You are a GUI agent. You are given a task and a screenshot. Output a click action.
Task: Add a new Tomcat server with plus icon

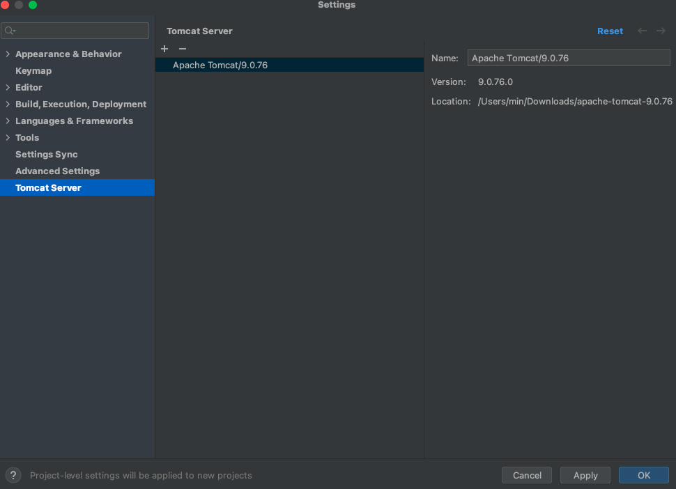tap(164, 49)
